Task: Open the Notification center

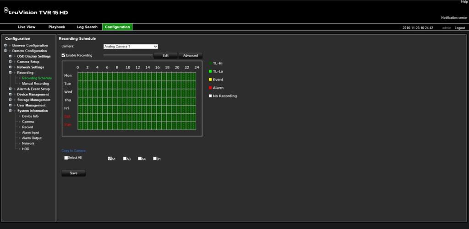Action: (454, 18)
